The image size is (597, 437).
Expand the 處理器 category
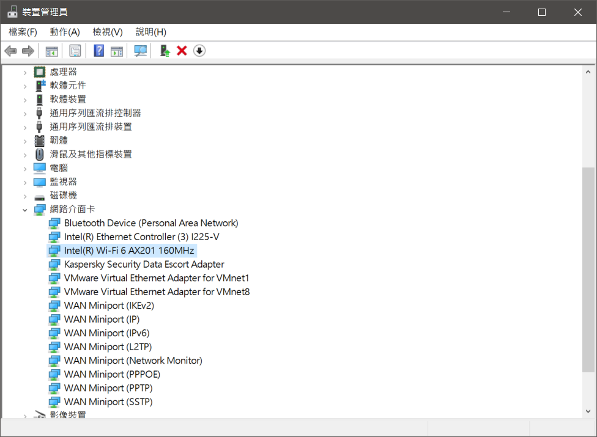pos(25,72)
